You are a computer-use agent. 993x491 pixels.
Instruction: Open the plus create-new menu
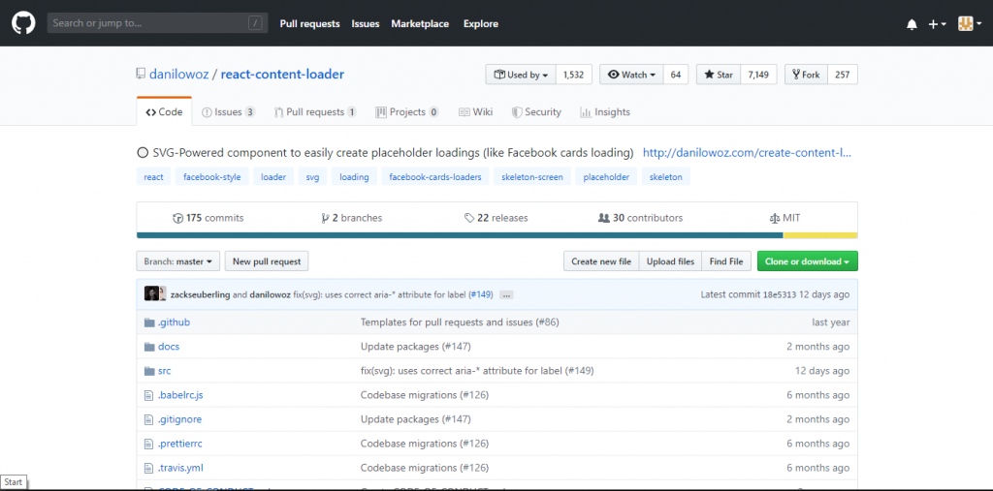938,24
